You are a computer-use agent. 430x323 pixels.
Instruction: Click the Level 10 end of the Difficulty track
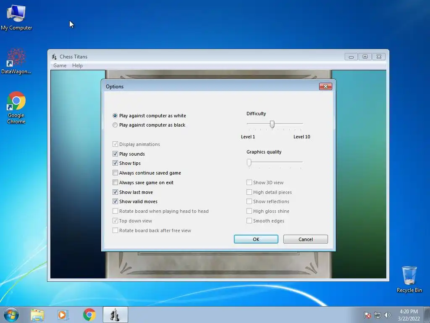[x=302, y=124]
